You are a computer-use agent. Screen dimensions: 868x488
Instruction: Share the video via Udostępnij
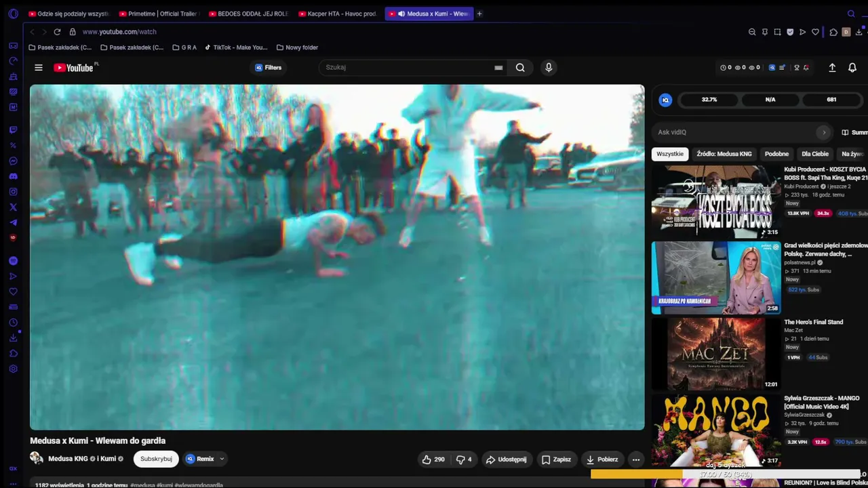click(507, 460)
